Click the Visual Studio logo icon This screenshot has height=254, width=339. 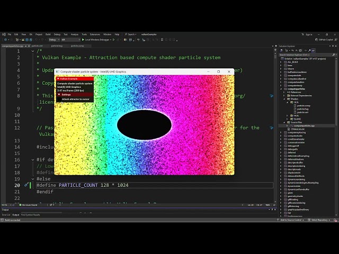pyautogui.click(x=4, y=34)
